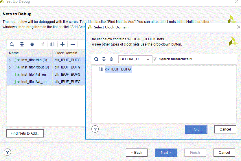Click debug net icon of Inst_fifo1/wr_en
The width and height of the screenshot is (241, 161).
pos(17,82)
